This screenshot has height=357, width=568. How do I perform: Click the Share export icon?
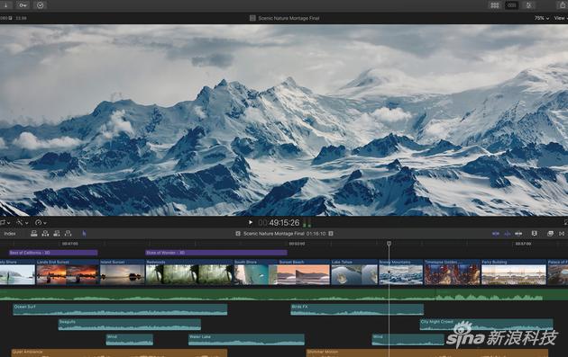[x=563, y=5]
